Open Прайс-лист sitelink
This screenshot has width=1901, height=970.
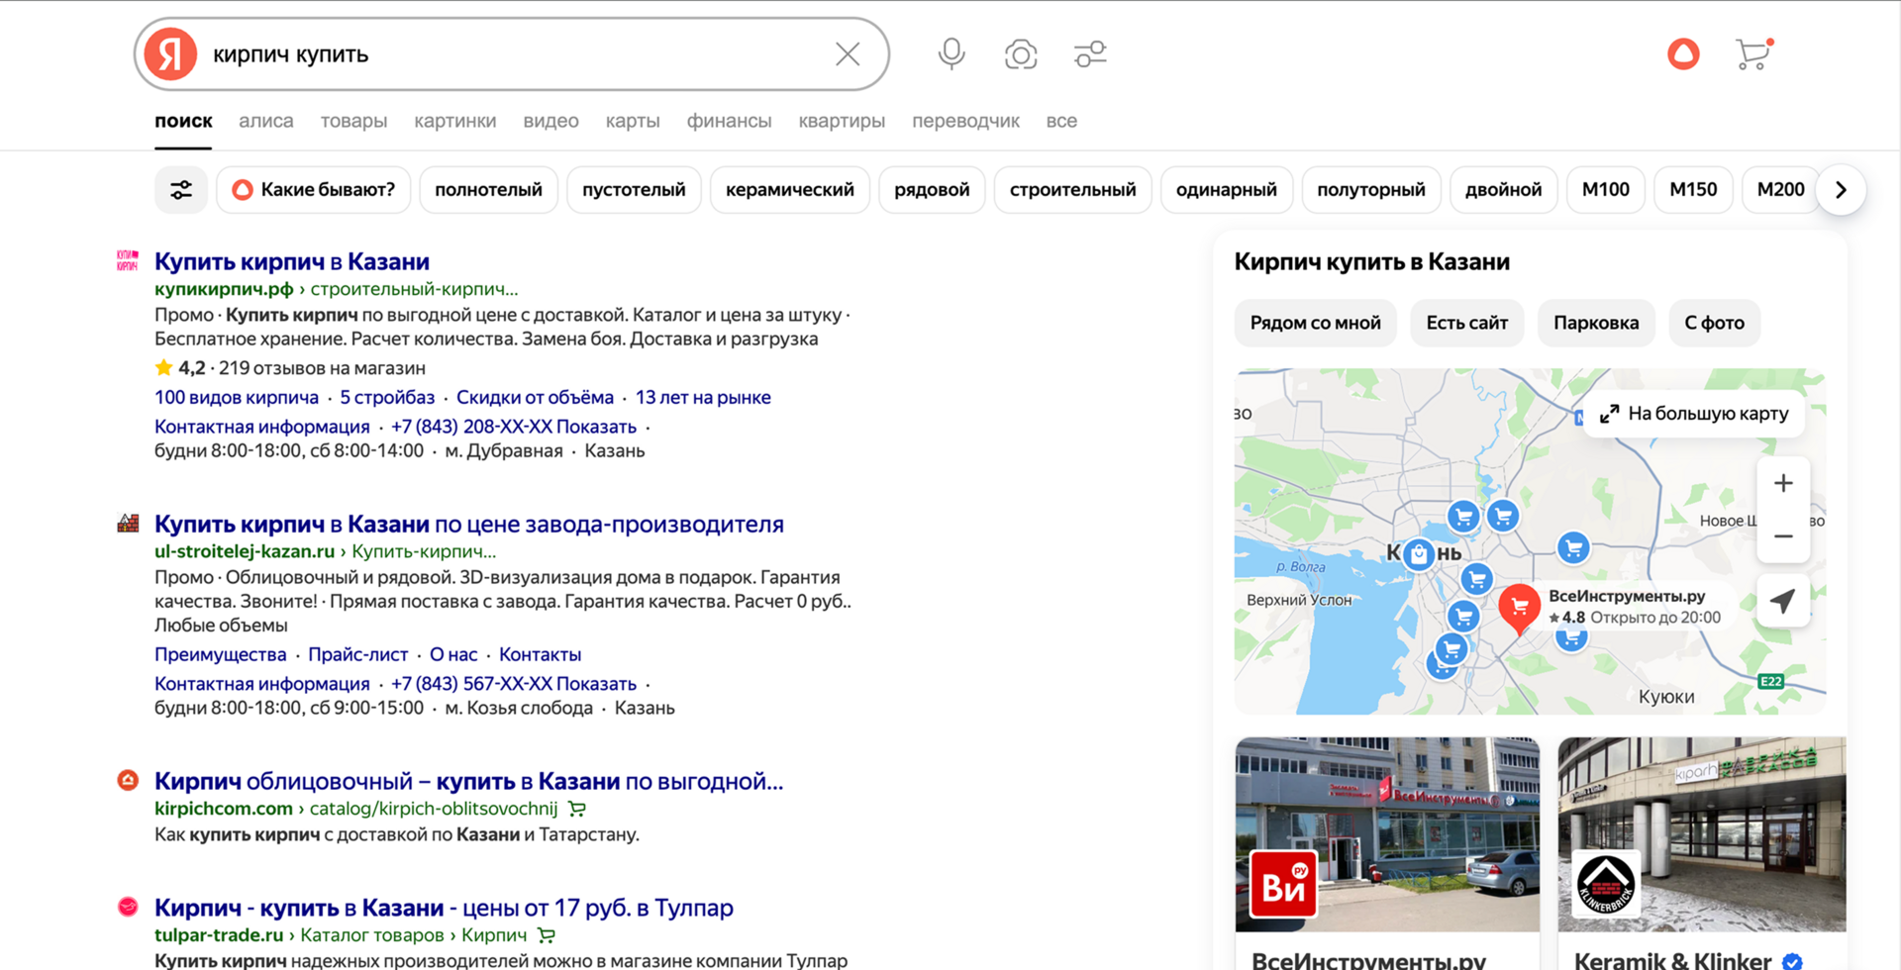coord(357,654)
